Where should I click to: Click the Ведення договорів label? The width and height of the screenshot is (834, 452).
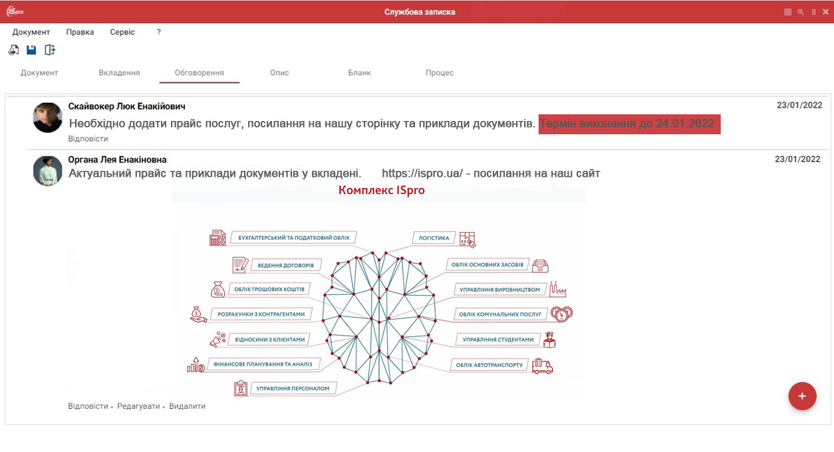click(x=286, y=265)
